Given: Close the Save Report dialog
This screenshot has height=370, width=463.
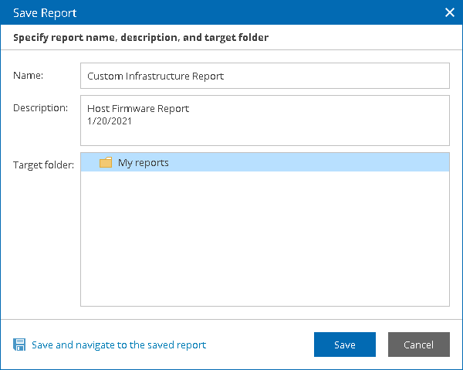Looking at the screenshot, I should 450,12.
